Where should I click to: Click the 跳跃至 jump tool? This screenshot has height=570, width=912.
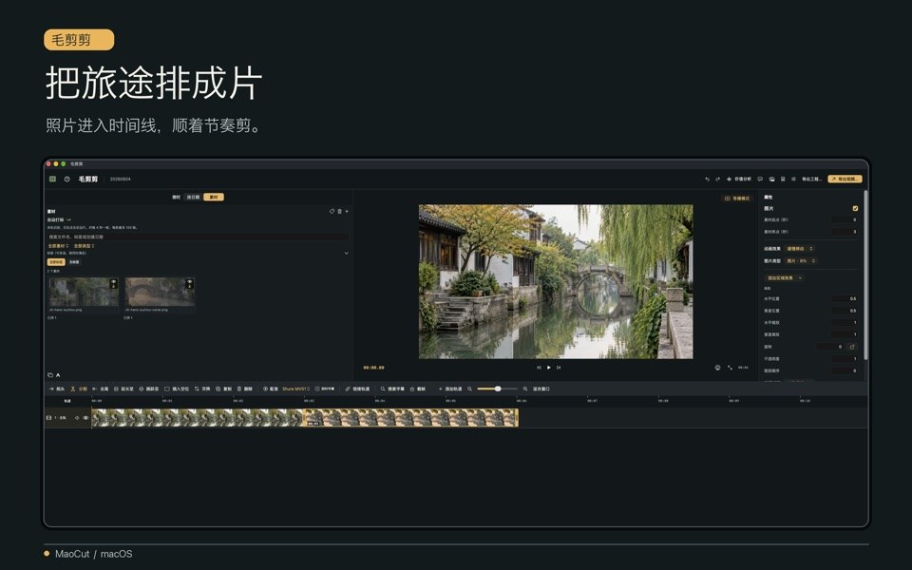[148, 389]
